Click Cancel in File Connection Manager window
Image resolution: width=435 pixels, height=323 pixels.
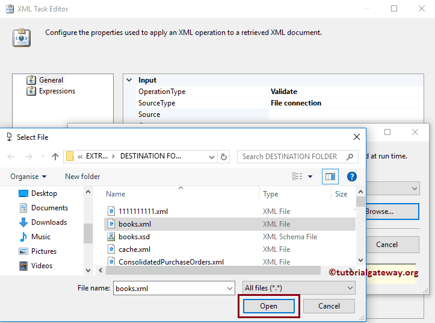[x=392, y=245]
